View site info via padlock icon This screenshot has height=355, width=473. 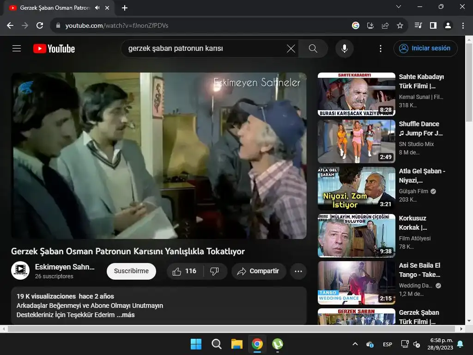point(58,25)
